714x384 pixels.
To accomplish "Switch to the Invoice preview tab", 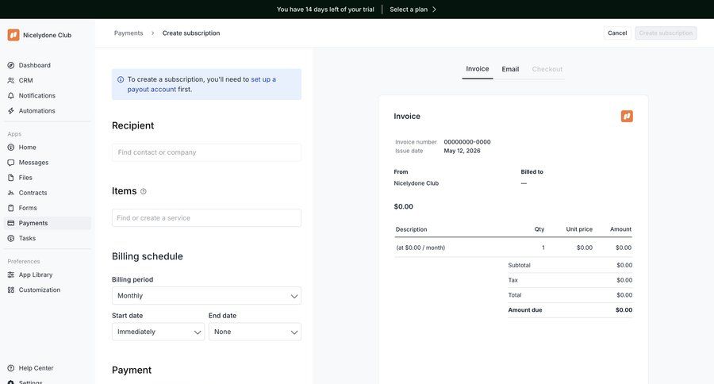I will pyautogui.click(x=478, y=69).
